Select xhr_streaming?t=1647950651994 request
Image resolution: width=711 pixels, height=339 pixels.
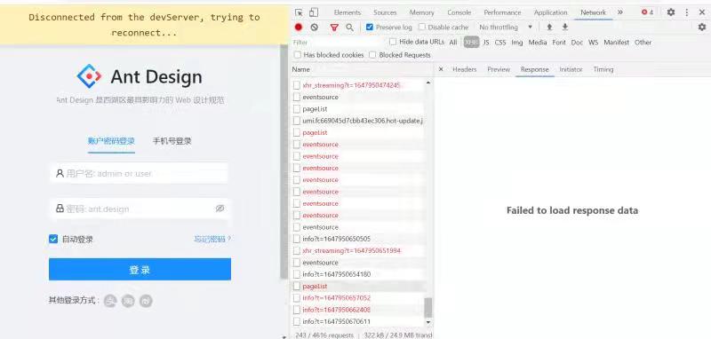[x=351, y=250]
